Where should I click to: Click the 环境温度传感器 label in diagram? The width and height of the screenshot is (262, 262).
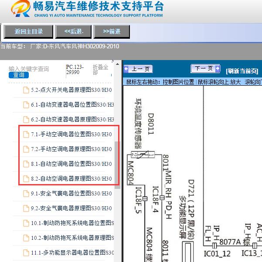click(139, 124)
